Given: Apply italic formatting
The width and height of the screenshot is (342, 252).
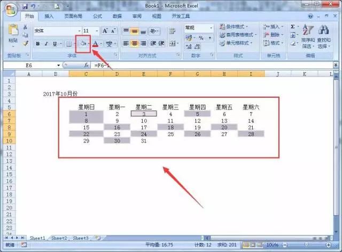Looking at the screenshot, I should [46, 44].
